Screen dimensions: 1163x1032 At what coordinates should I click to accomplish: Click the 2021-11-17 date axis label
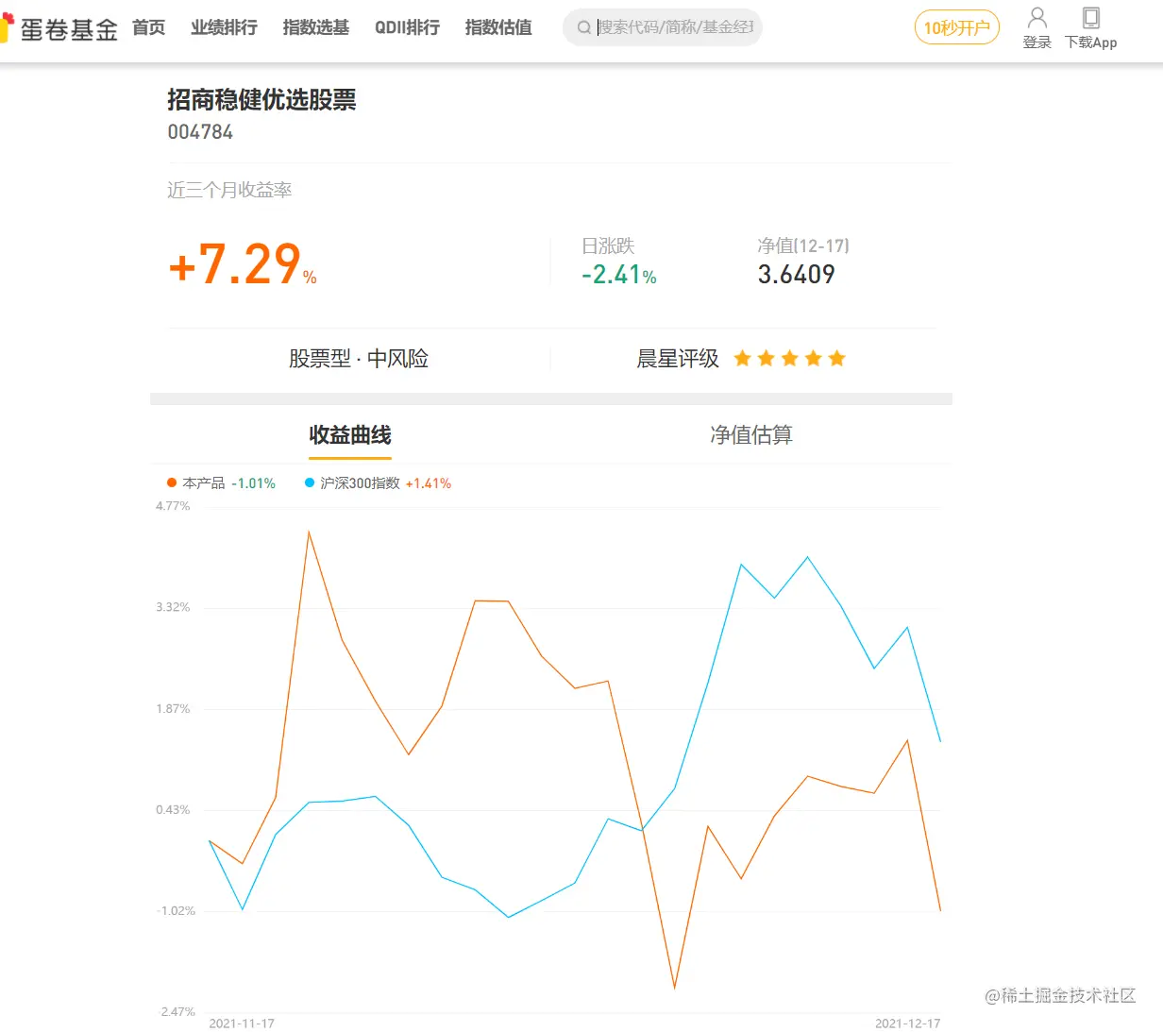[242, 1024]
